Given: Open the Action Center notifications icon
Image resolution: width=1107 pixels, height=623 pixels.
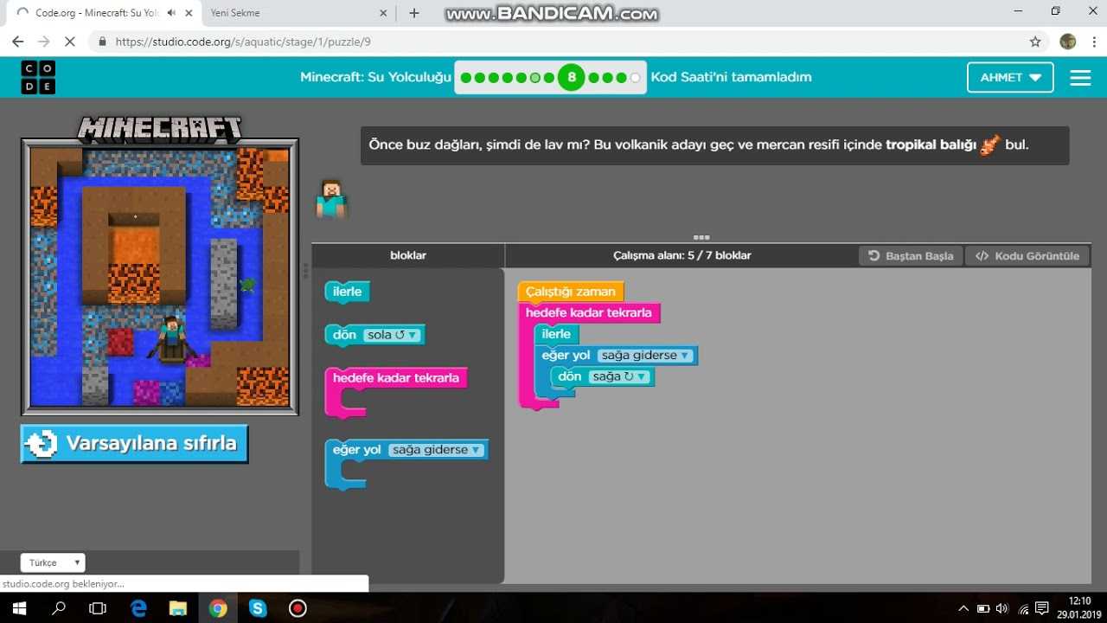Looking at the screenshot, I should [1042, 608].
